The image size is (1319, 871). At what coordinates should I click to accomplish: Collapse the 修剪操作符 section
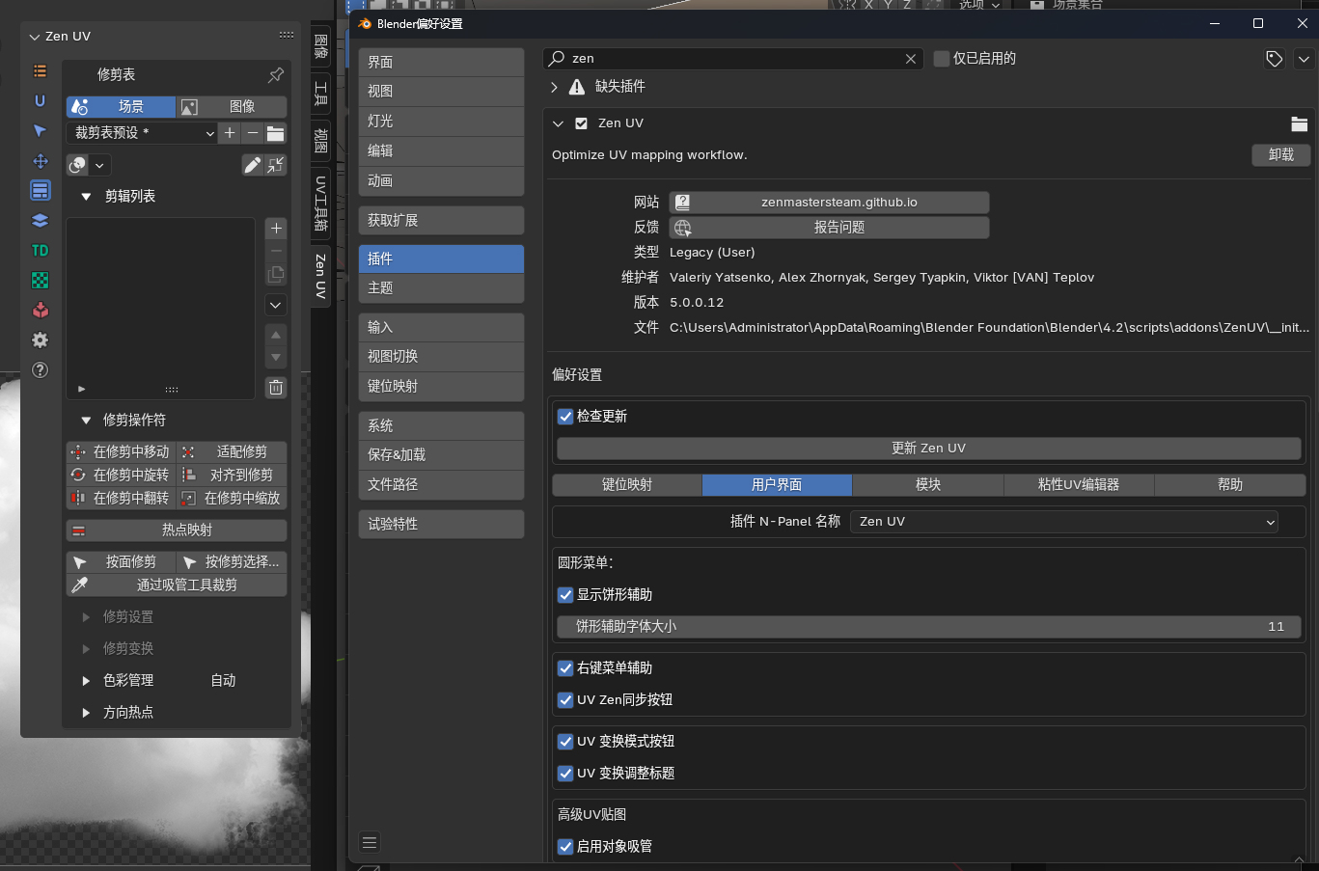click(x=86, y=421)
